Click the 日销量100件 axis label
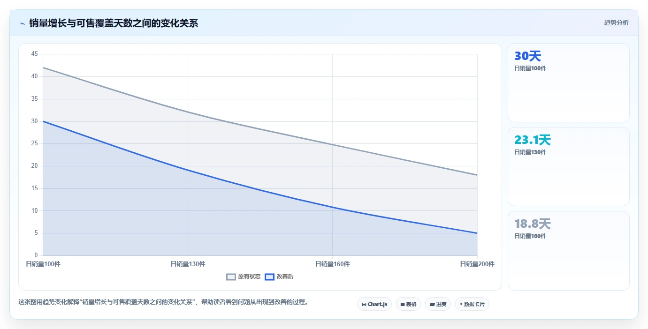The image size is (648, 329). click(43, 264)
